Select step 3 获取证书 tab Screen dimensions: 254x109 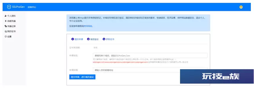108,39
